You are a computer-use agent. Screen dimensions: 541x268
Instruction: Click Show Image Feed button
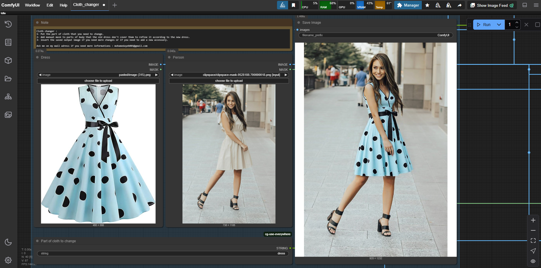click(x=492, y=5)
